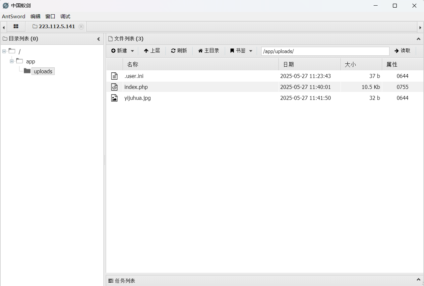This screenshot has height=286, width=424.
Task: Select the root / folder icon
Action: coord(12,51)
